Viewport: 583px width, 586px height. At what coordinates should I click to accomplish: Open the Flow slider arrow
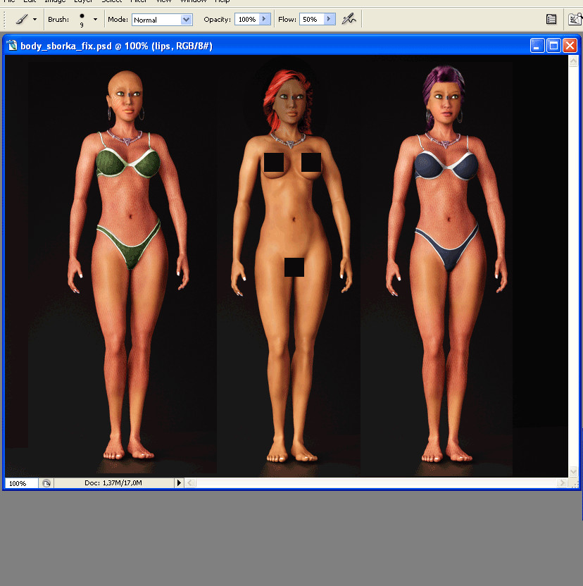coord(329,19)
